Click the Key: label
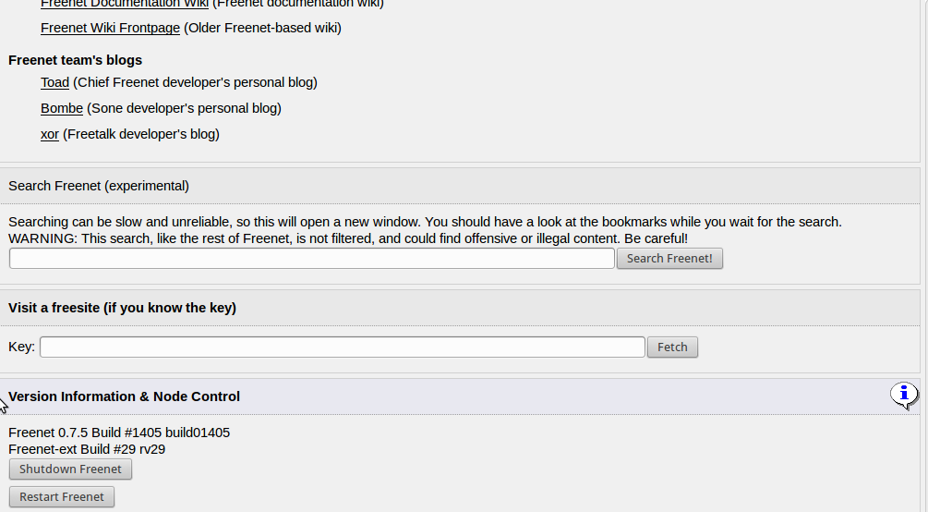This screenshot has width=928, height=512. [21, 347]
